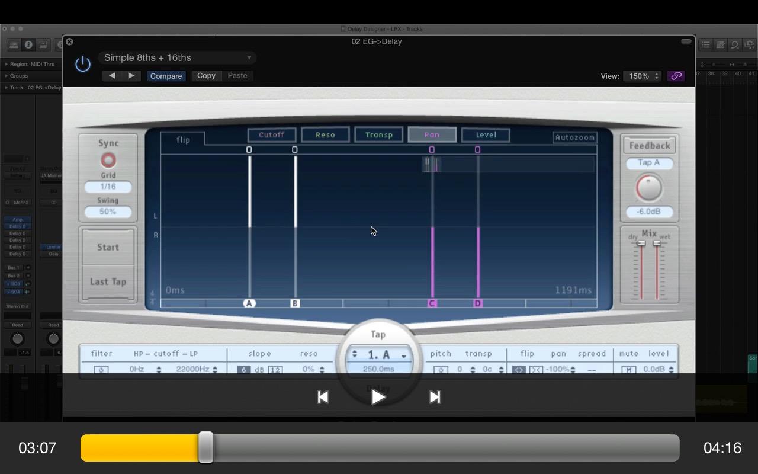The height and width of the screenshot is (474, 758).
Task: Open the Swing 50% field
Action: 108,212
